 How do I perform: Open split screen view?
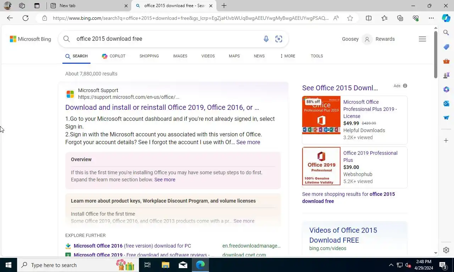(369, 18)
